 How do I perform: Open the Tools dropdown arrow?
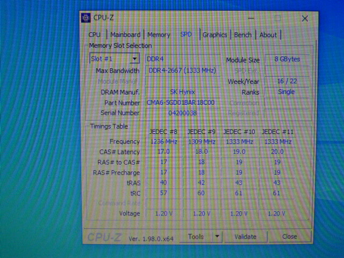point(217,236)
